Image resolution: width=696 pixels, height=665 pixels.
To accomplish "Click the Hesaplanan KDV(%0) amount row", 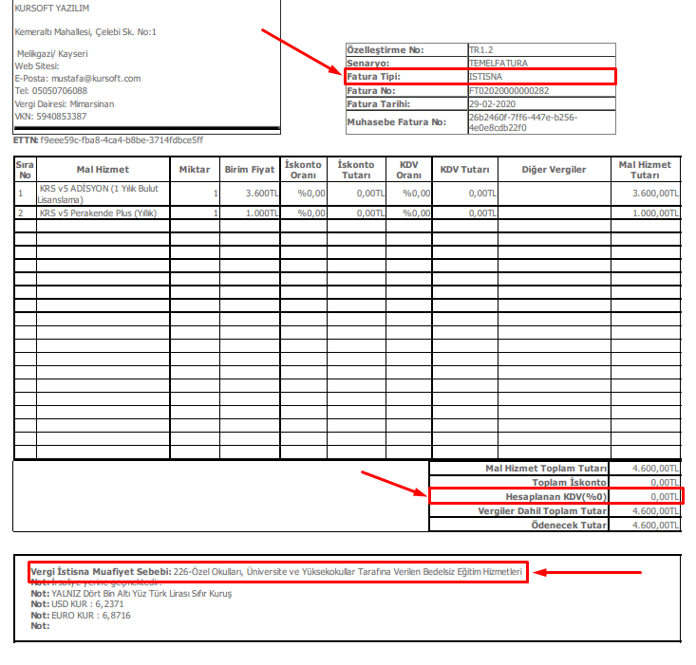I will 555,496.
